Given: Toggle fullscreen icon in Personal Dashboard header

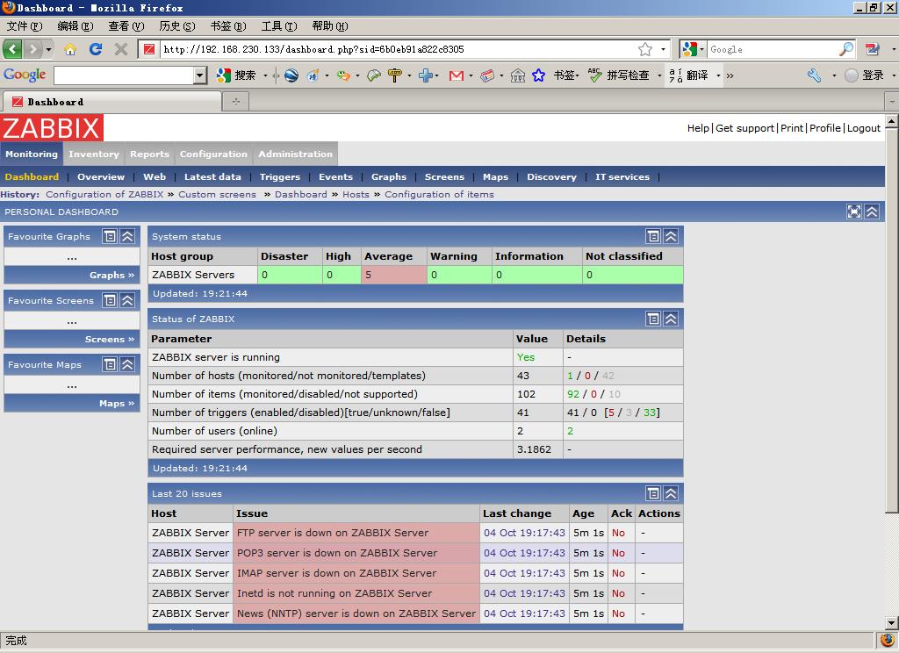Looking at the screenshot, I should coord(853,212).
